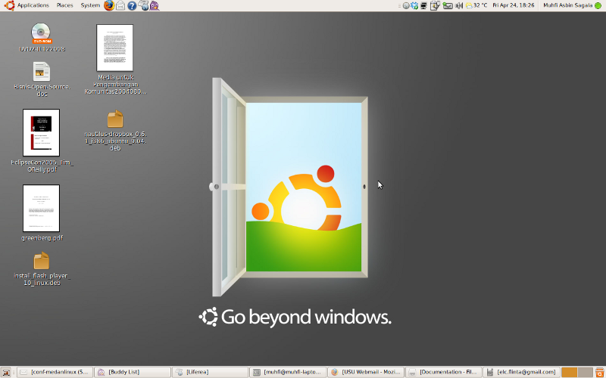Image resolution: width=606 pixels, height=378 pixels.
Task: Click the green presence status dot
Action: point(598,5)
